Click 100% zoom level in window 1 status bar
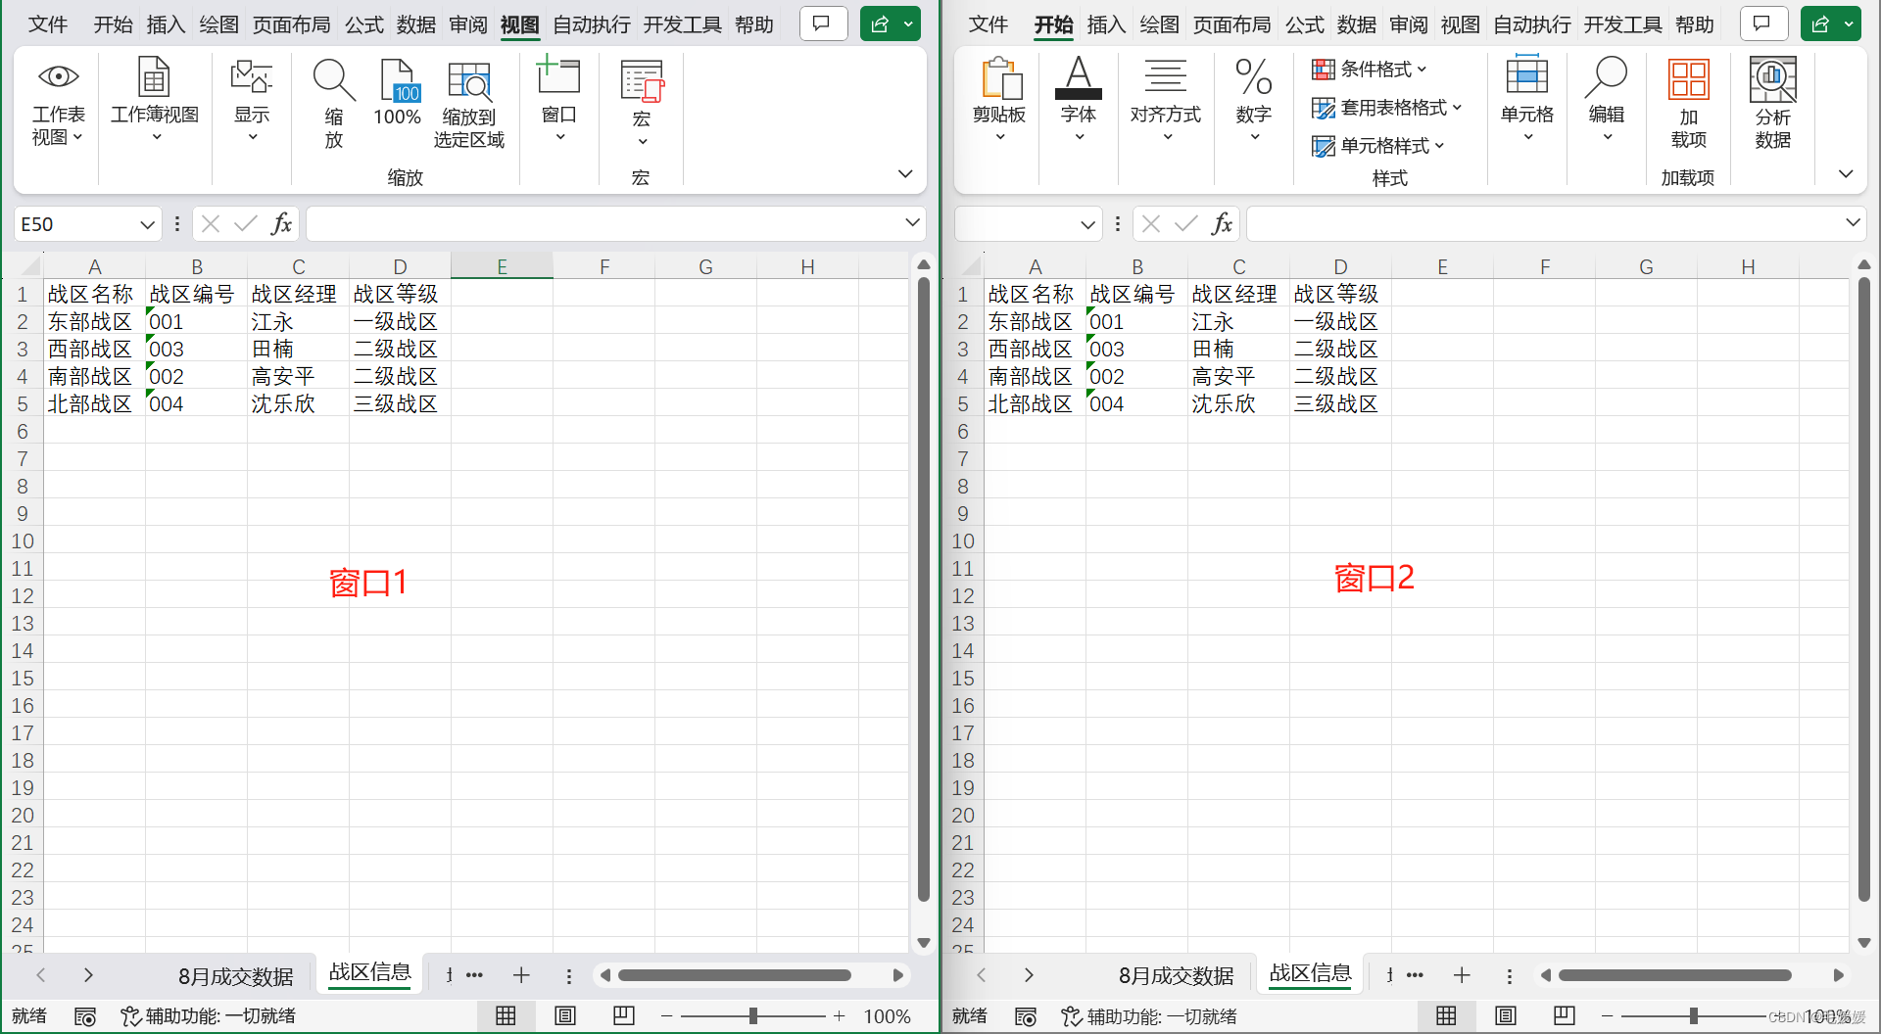 888,1016
